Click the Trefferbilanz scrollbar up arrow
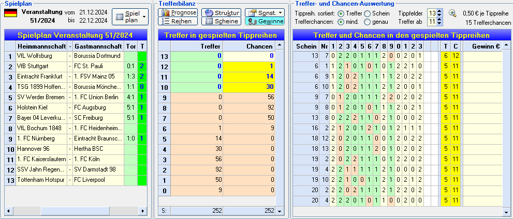This screenshot has width=513, height=219. pyautogui.click(x=279, y=45)
